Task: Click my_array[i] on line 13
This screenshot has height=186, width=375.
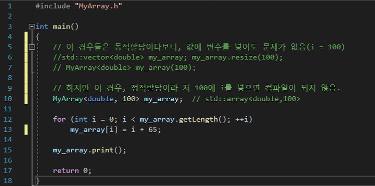Action: 94,130
